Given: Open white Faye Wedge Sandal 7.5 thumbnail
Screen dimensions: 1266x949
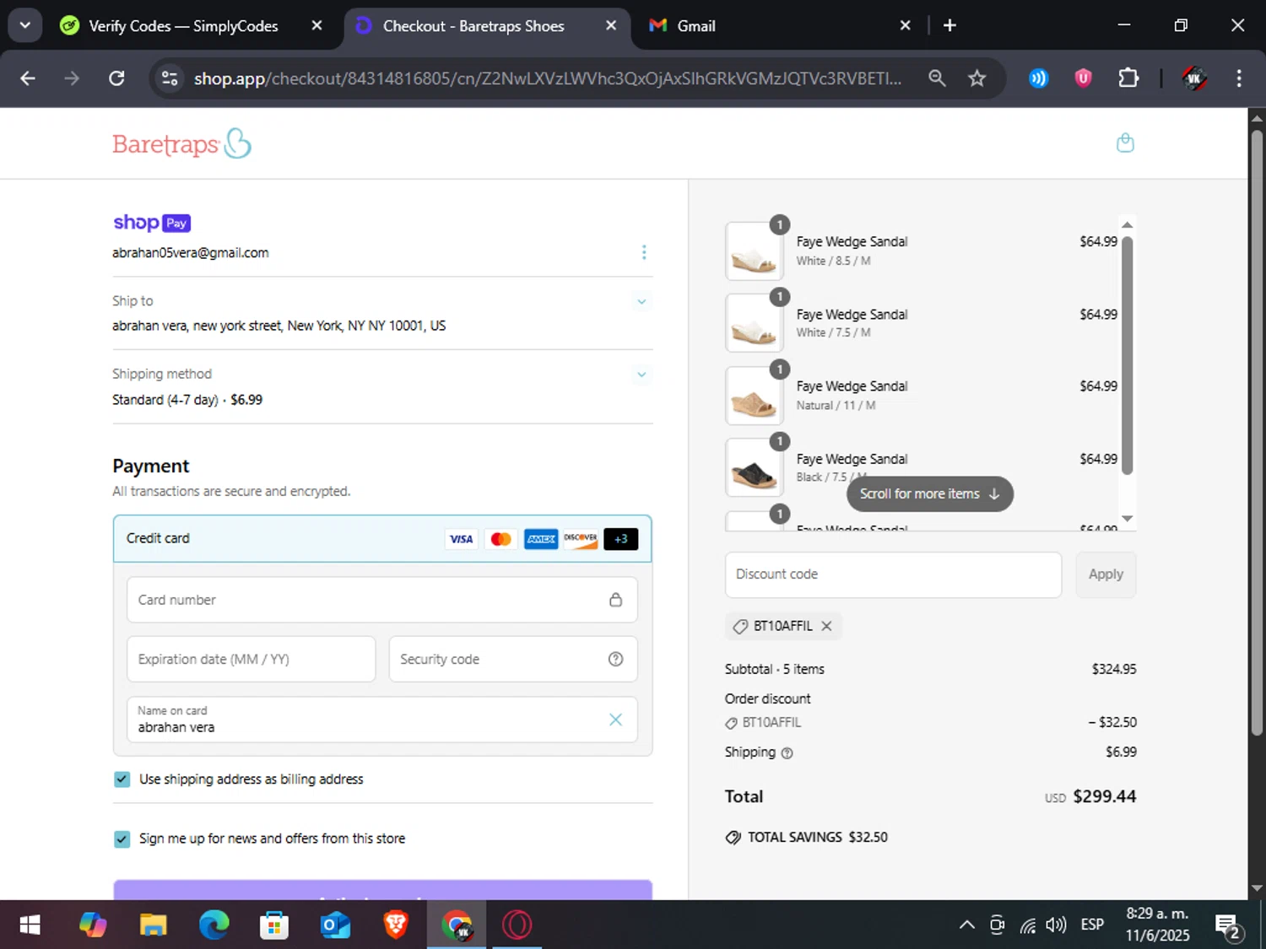Looking at the screenshot, I should pos(754,323).
